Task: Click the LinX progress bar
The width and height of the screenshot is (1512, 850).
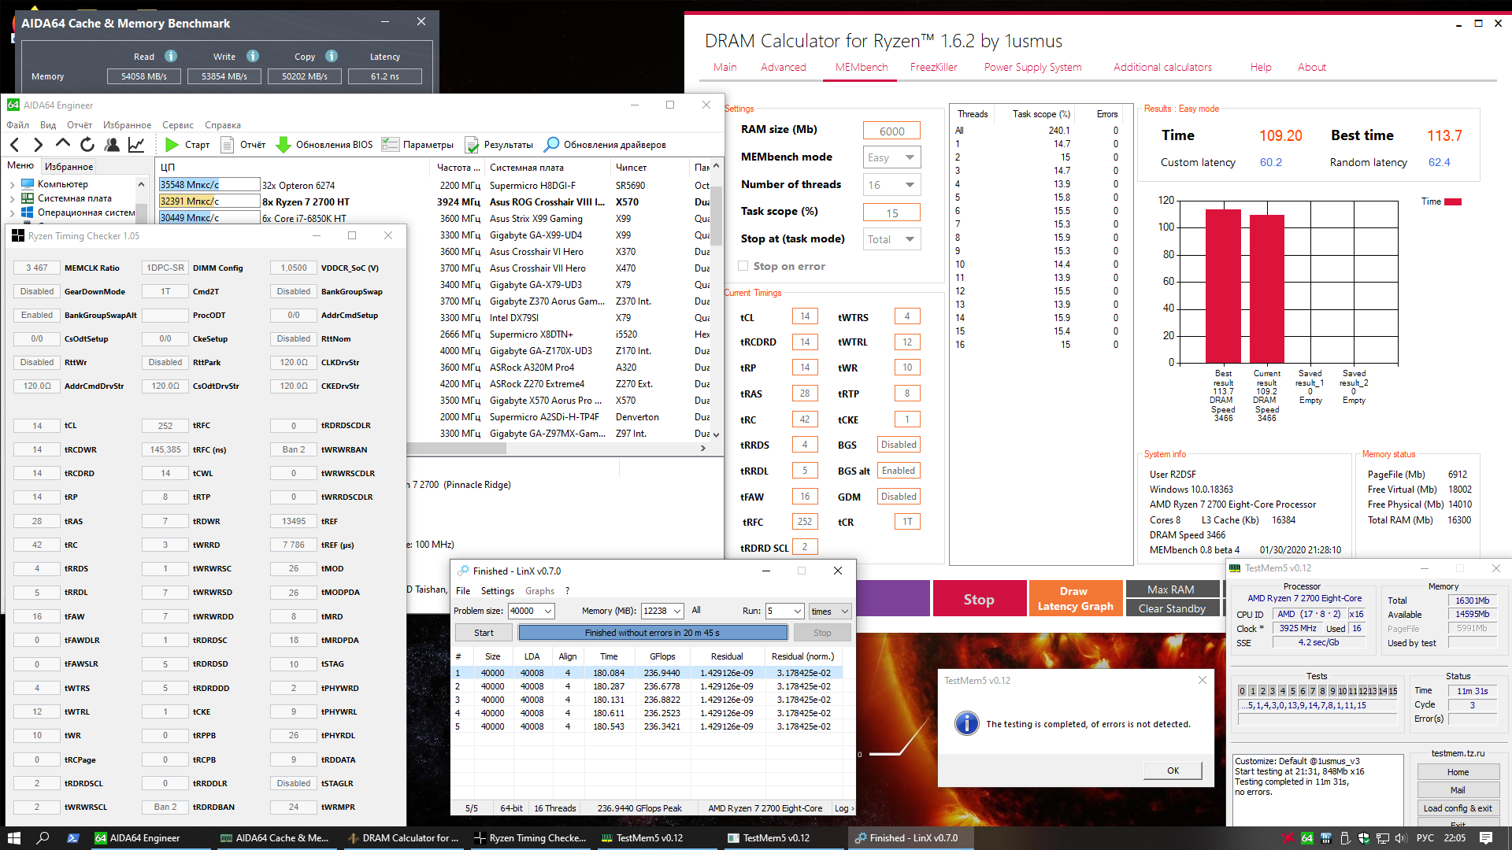Action: [652, 633]
